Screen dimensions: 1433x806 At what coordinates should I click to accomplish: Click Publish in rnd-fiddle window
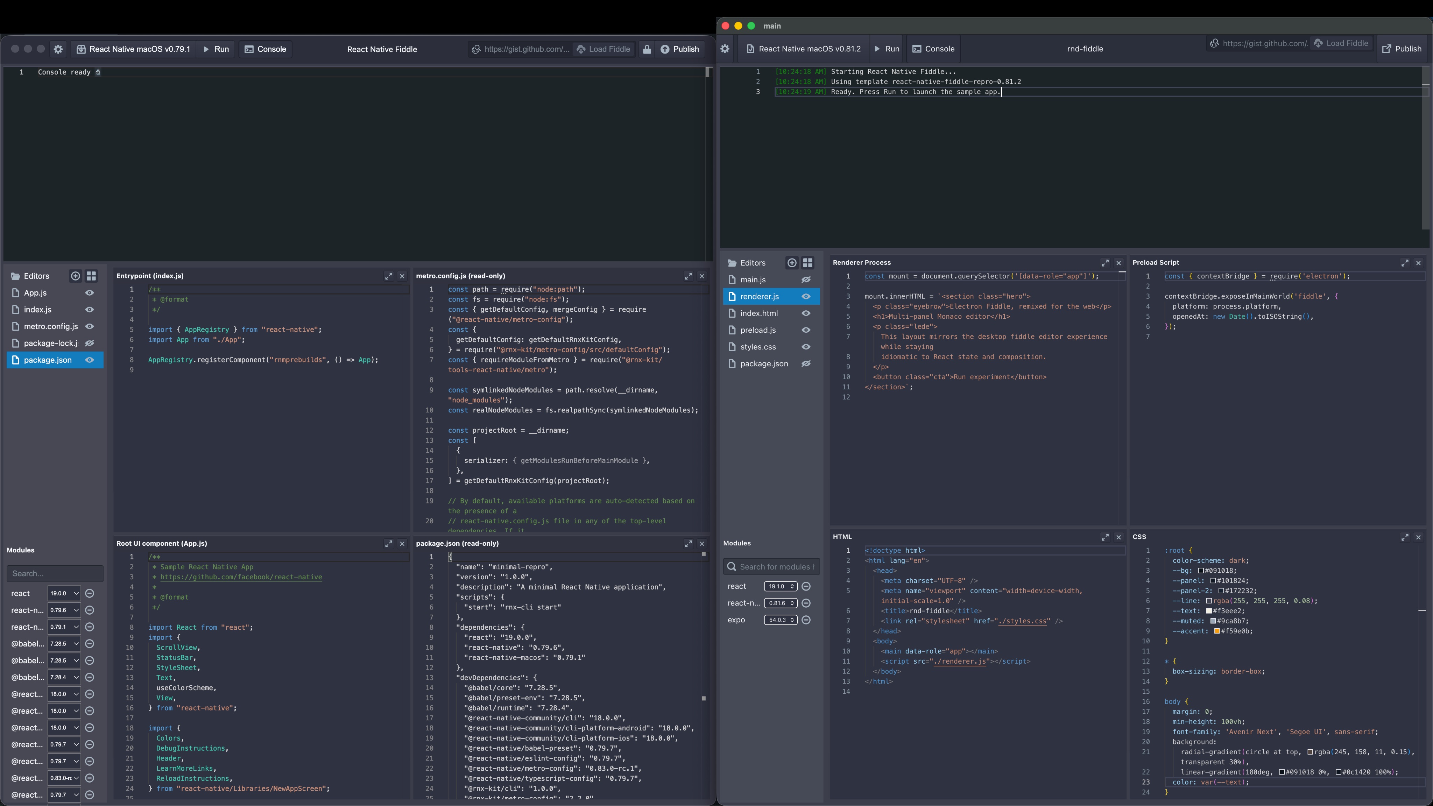[1402, 49]
